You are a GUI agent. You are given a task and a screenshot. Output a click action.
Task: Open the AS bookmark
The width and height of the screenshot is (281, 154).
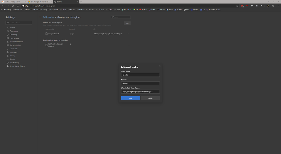(129, 10)
